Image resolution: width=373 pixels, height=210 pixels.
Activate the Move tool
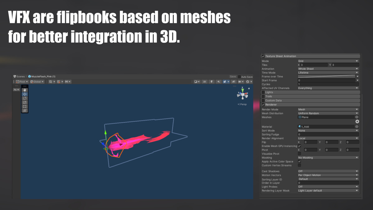25,94
